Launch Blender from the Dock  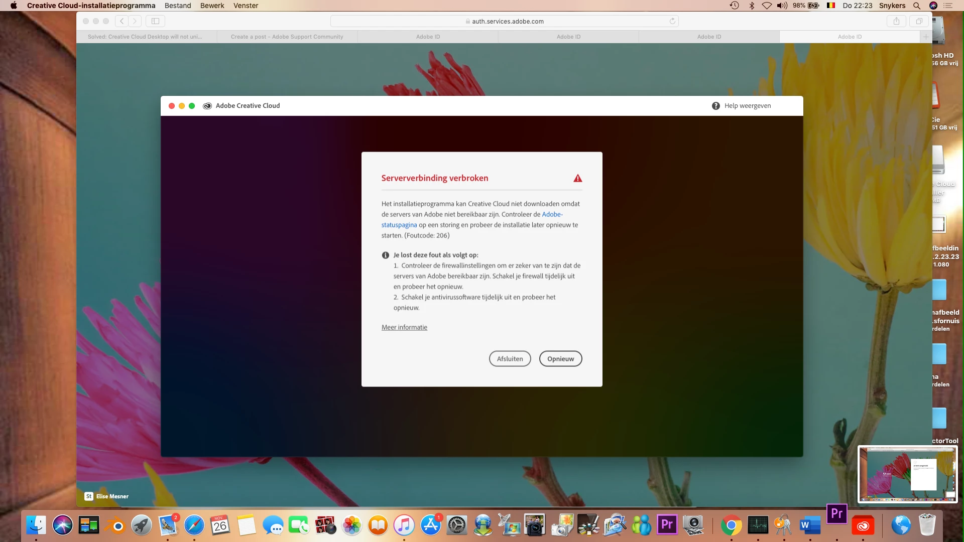115,525
